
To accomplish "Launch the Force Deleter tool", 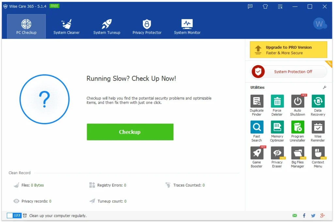I will tap(277, 101).
